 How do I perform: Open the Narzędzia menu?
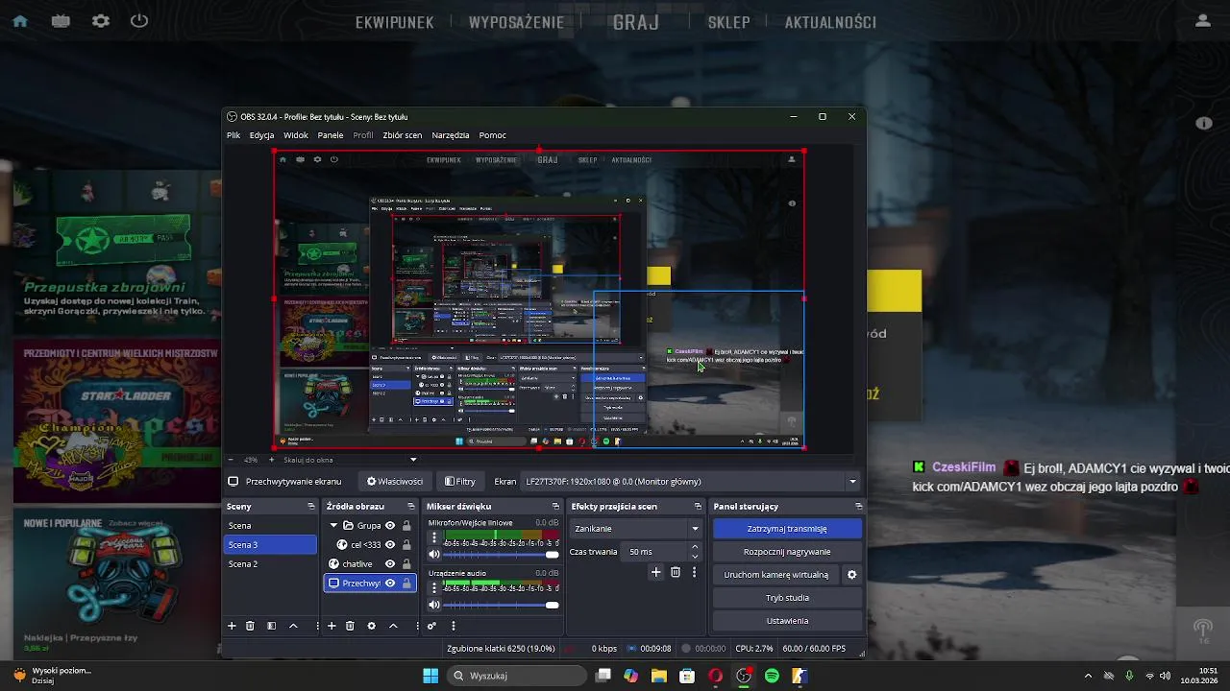(x=451, y=135)
